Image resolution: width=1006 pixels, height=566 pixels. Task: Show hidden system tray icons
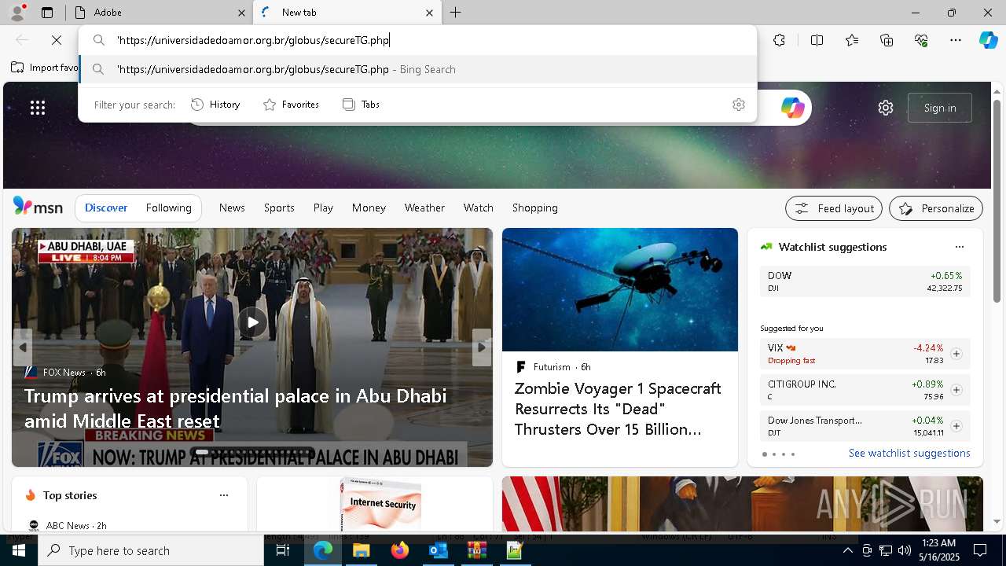click(x=847, y=550)
